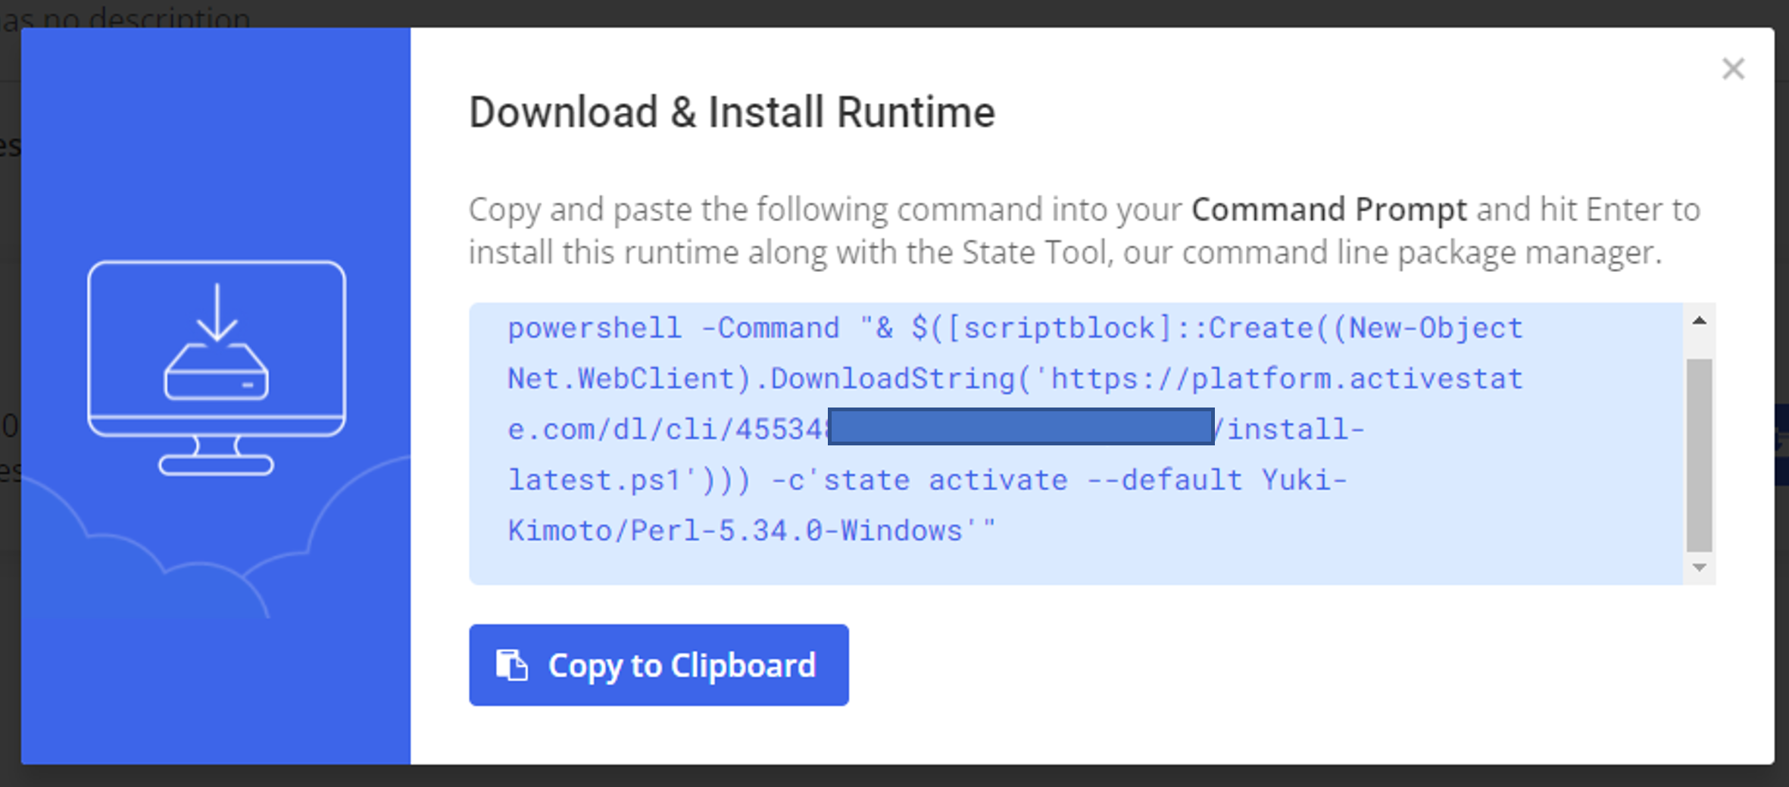Click the command box scrollbar up arrow
The image size is (1789, 787).
(1699, 321)
